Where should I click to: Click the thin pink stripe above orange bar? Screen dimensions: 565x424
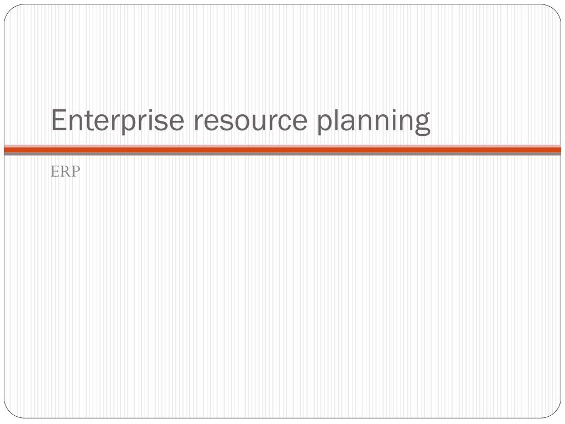282,146
